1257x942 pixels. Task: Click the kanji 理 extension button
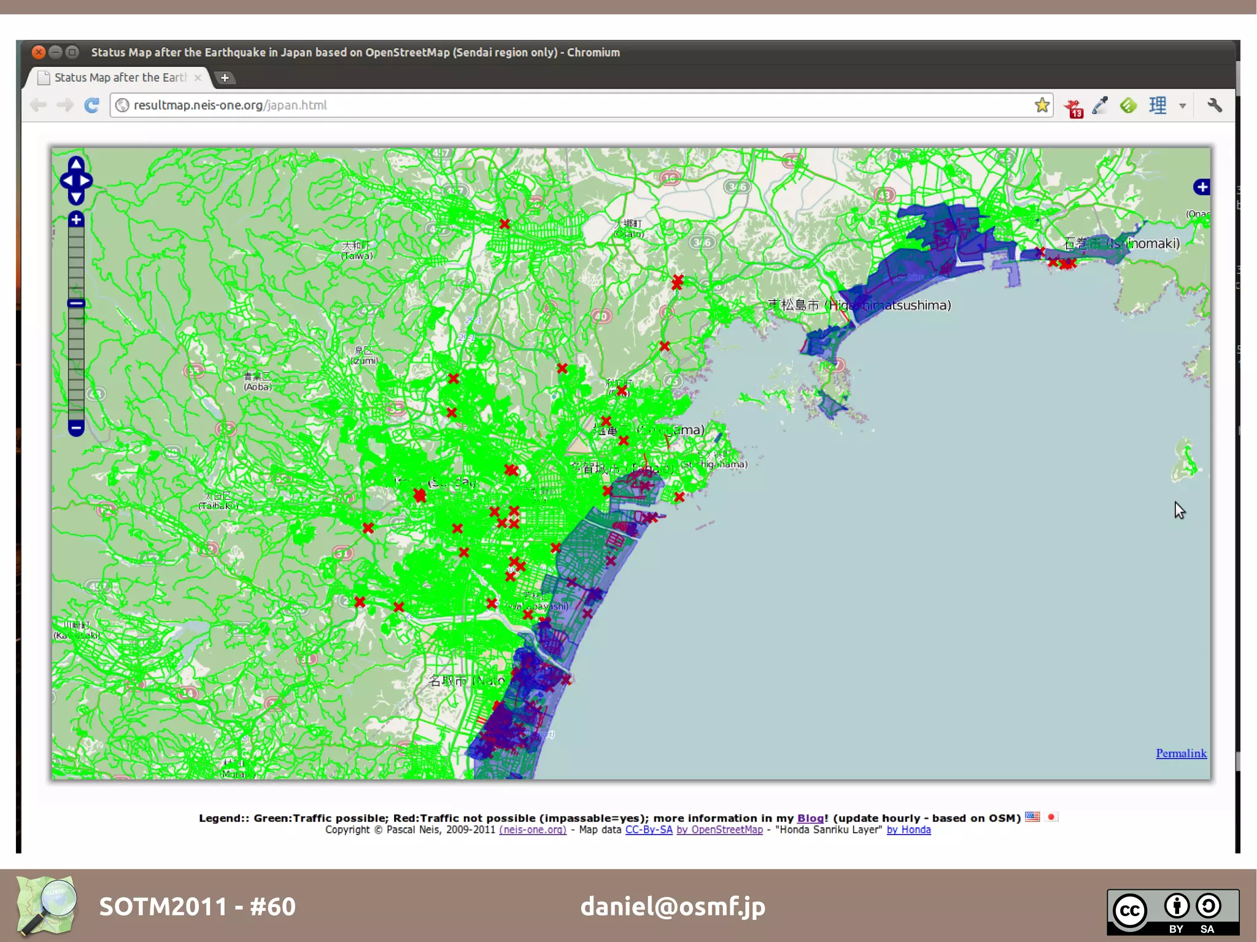pyautogui.click(x=1158, y=106)
